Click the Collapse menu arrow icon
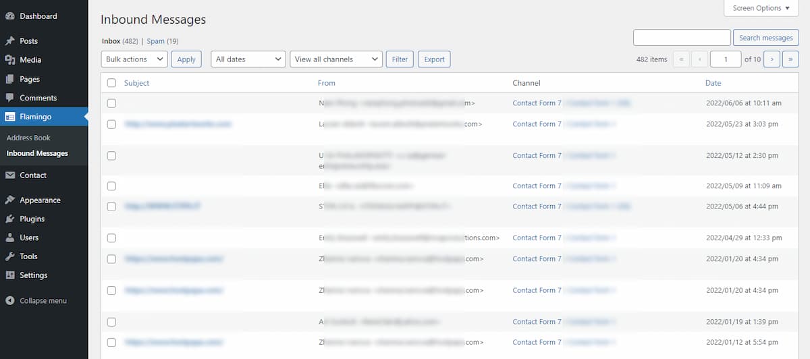The height and width of the screenshot is (359, 810). click(10, 301)
